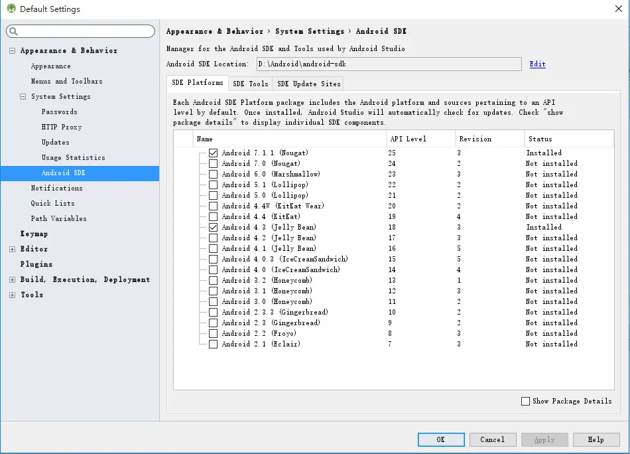Check the Android 7.0 (Nougat) box
630x454 pixels.
214,164
